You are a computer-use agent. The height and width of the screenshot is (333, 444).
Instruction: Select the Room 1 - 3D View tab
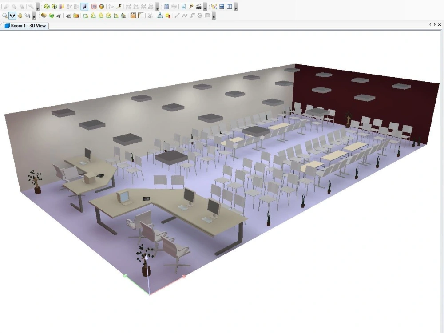pyautogui.click(x=24, y=26)
